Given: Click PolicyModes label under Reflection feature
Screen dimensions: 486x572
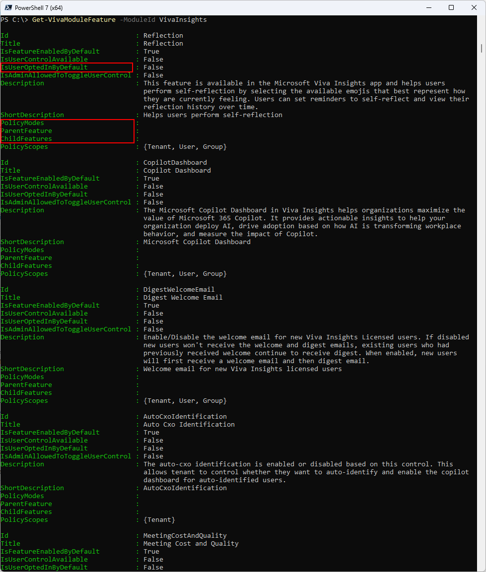Looking at the screenshot, I should (22, 123).
